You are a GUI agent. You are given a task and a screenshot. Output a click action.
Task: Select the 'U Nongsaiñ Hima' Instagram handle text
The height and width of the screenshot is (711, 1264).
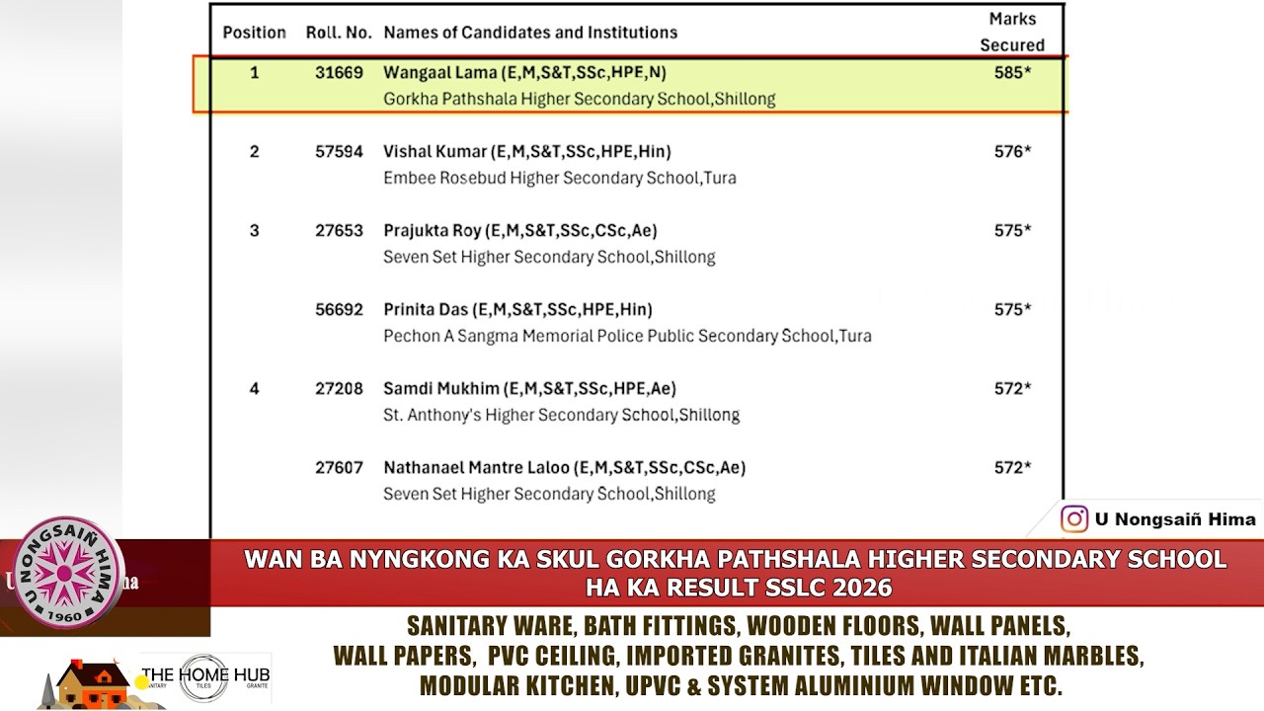click(x=1175, y=519)
